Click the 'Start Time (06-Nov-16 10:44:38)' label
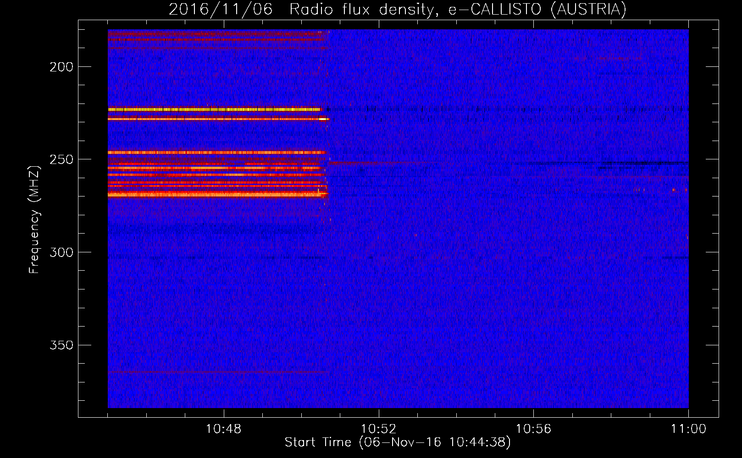 click(397, 442)
